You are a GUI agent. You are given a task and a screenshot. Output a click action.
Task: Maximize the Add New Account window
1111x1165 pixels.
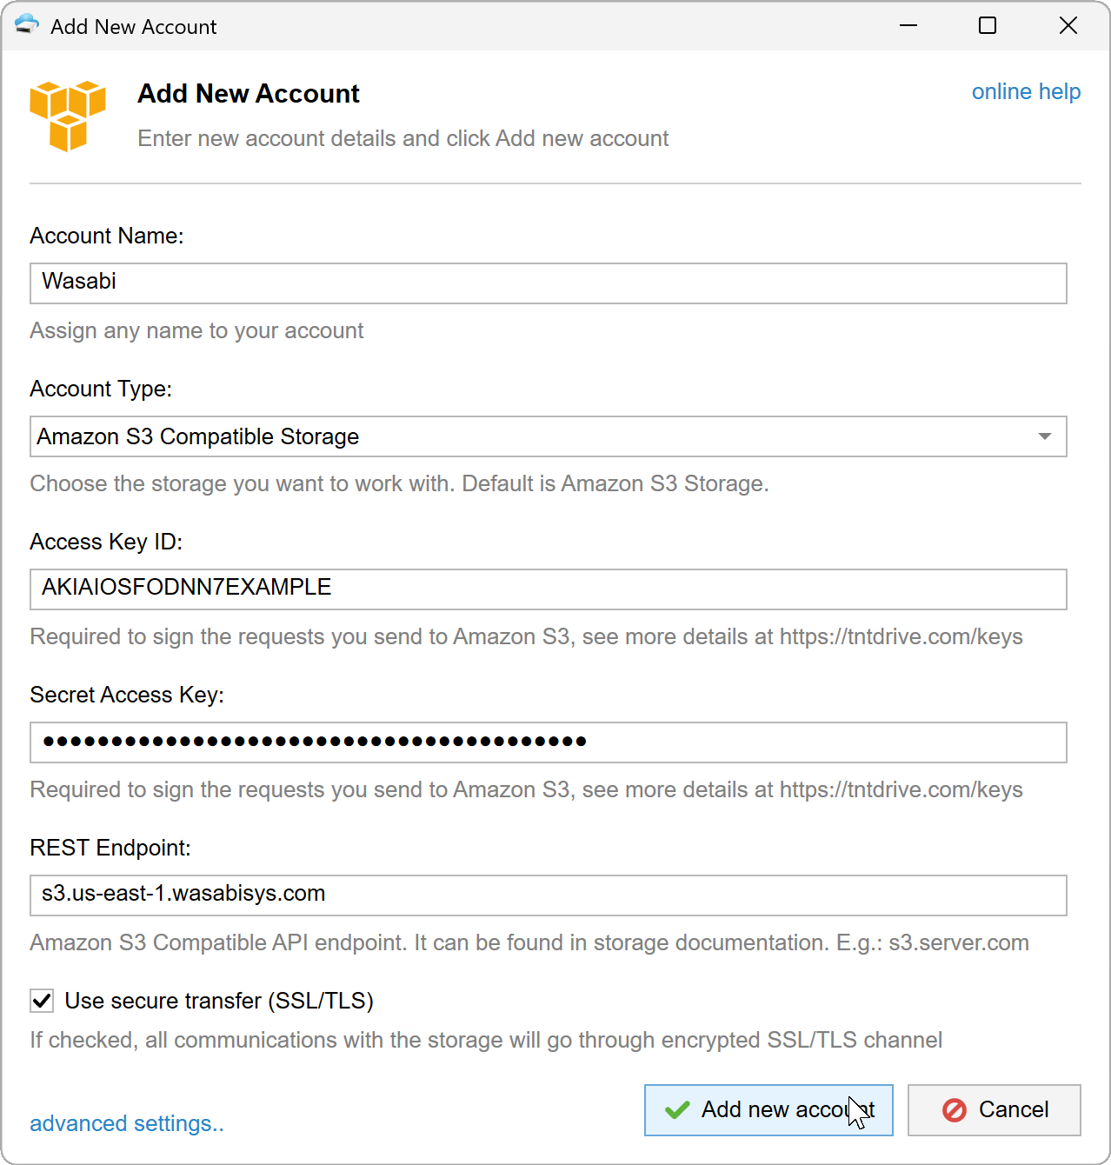tap(988, 25)
